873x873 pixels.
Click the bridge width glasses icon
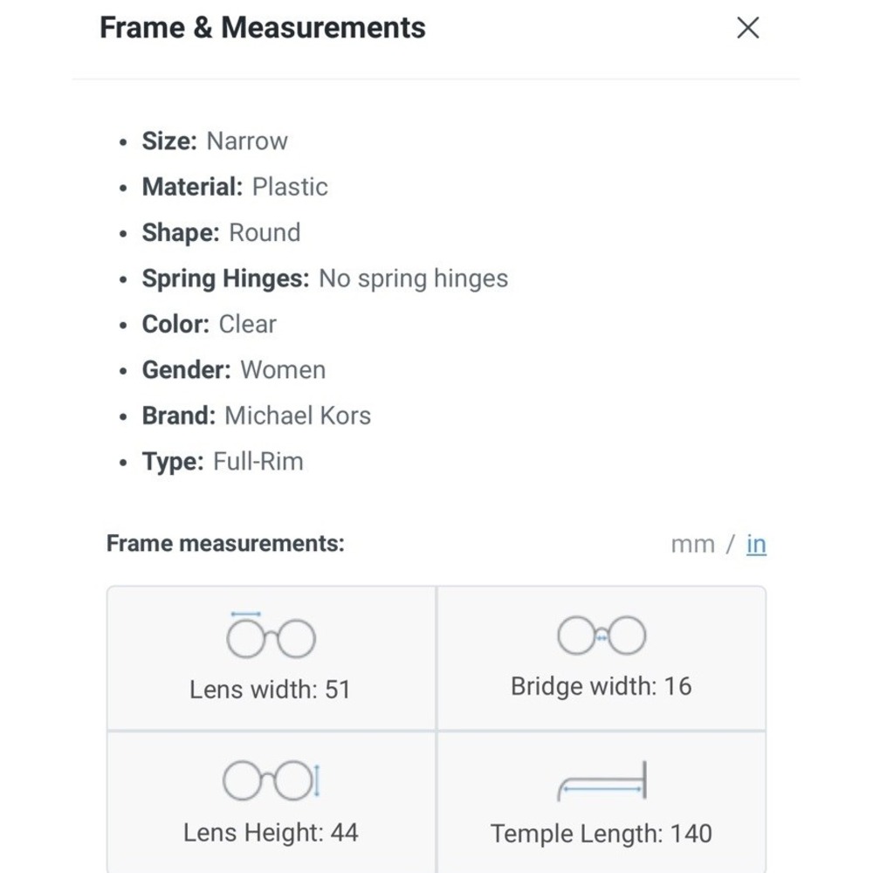point(601,636)
